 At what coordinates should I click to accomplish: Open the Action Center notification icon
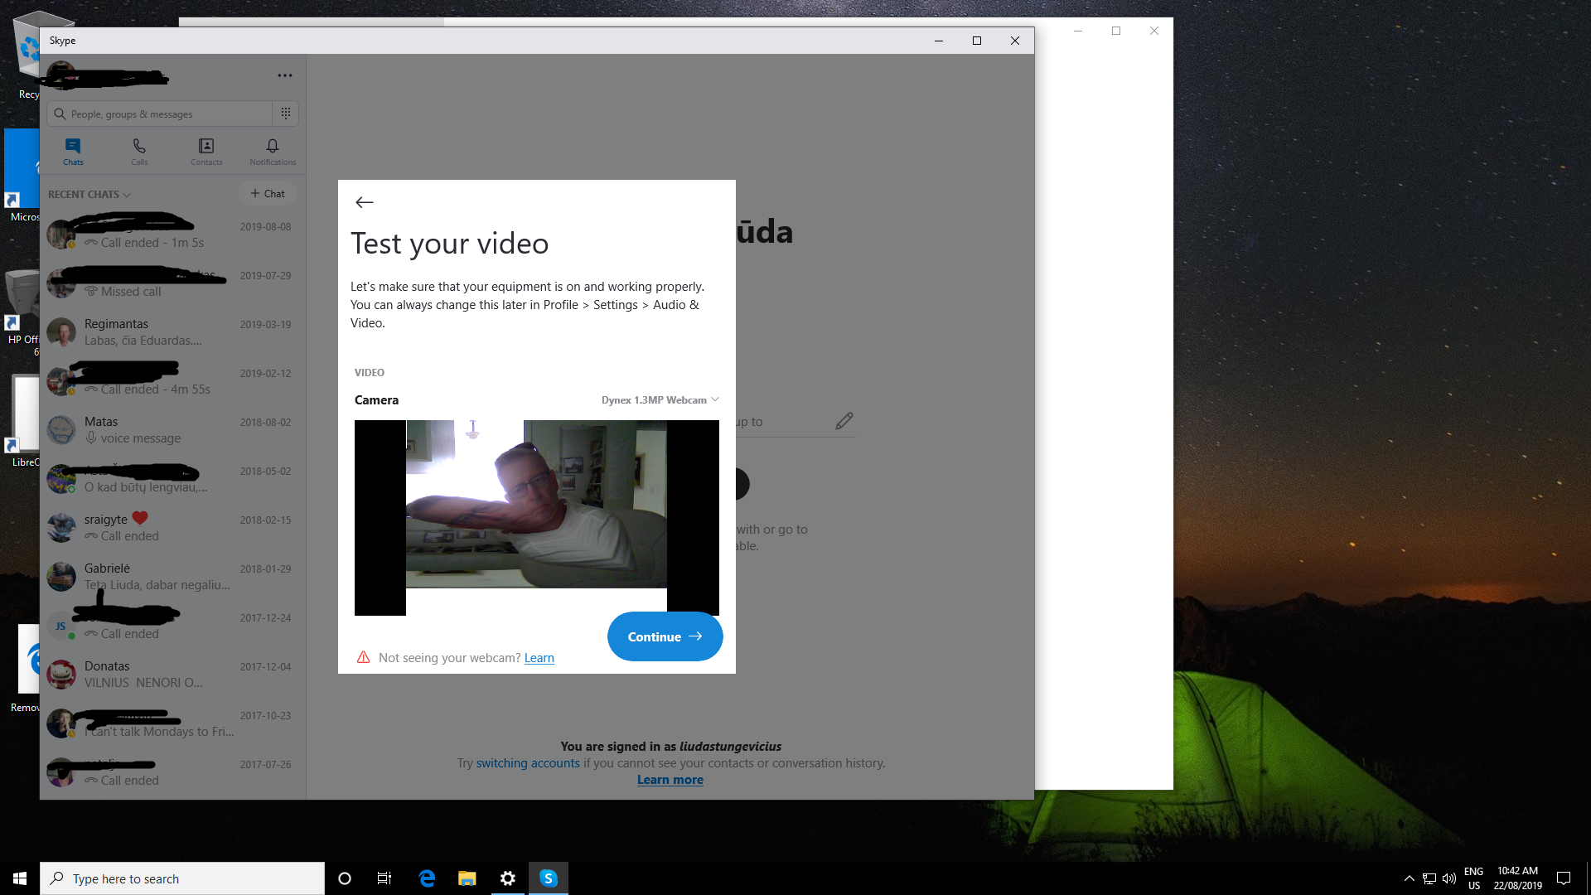point(1564,878)
